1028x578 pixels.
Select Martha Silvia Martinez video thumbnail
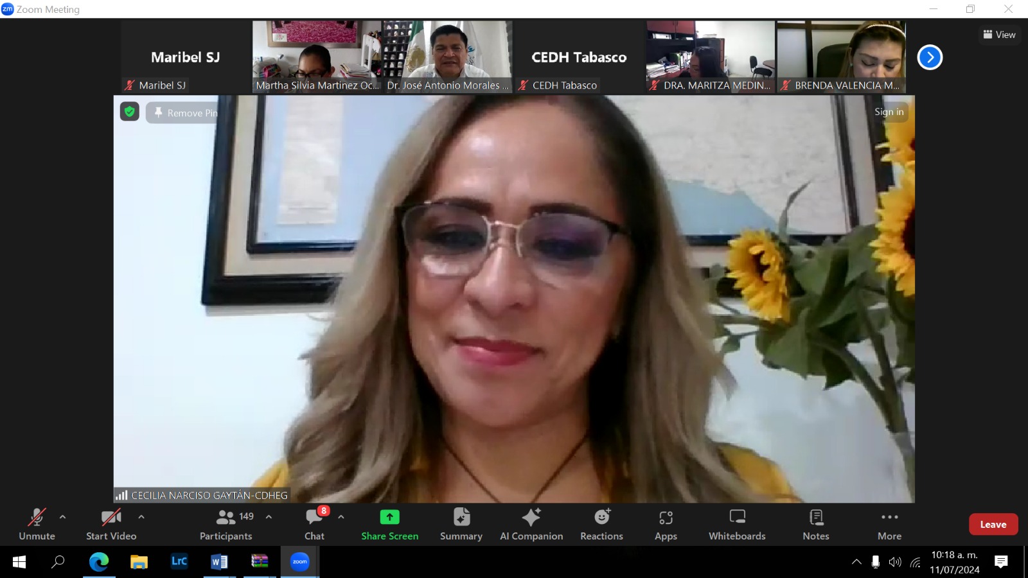pos(317,57)
